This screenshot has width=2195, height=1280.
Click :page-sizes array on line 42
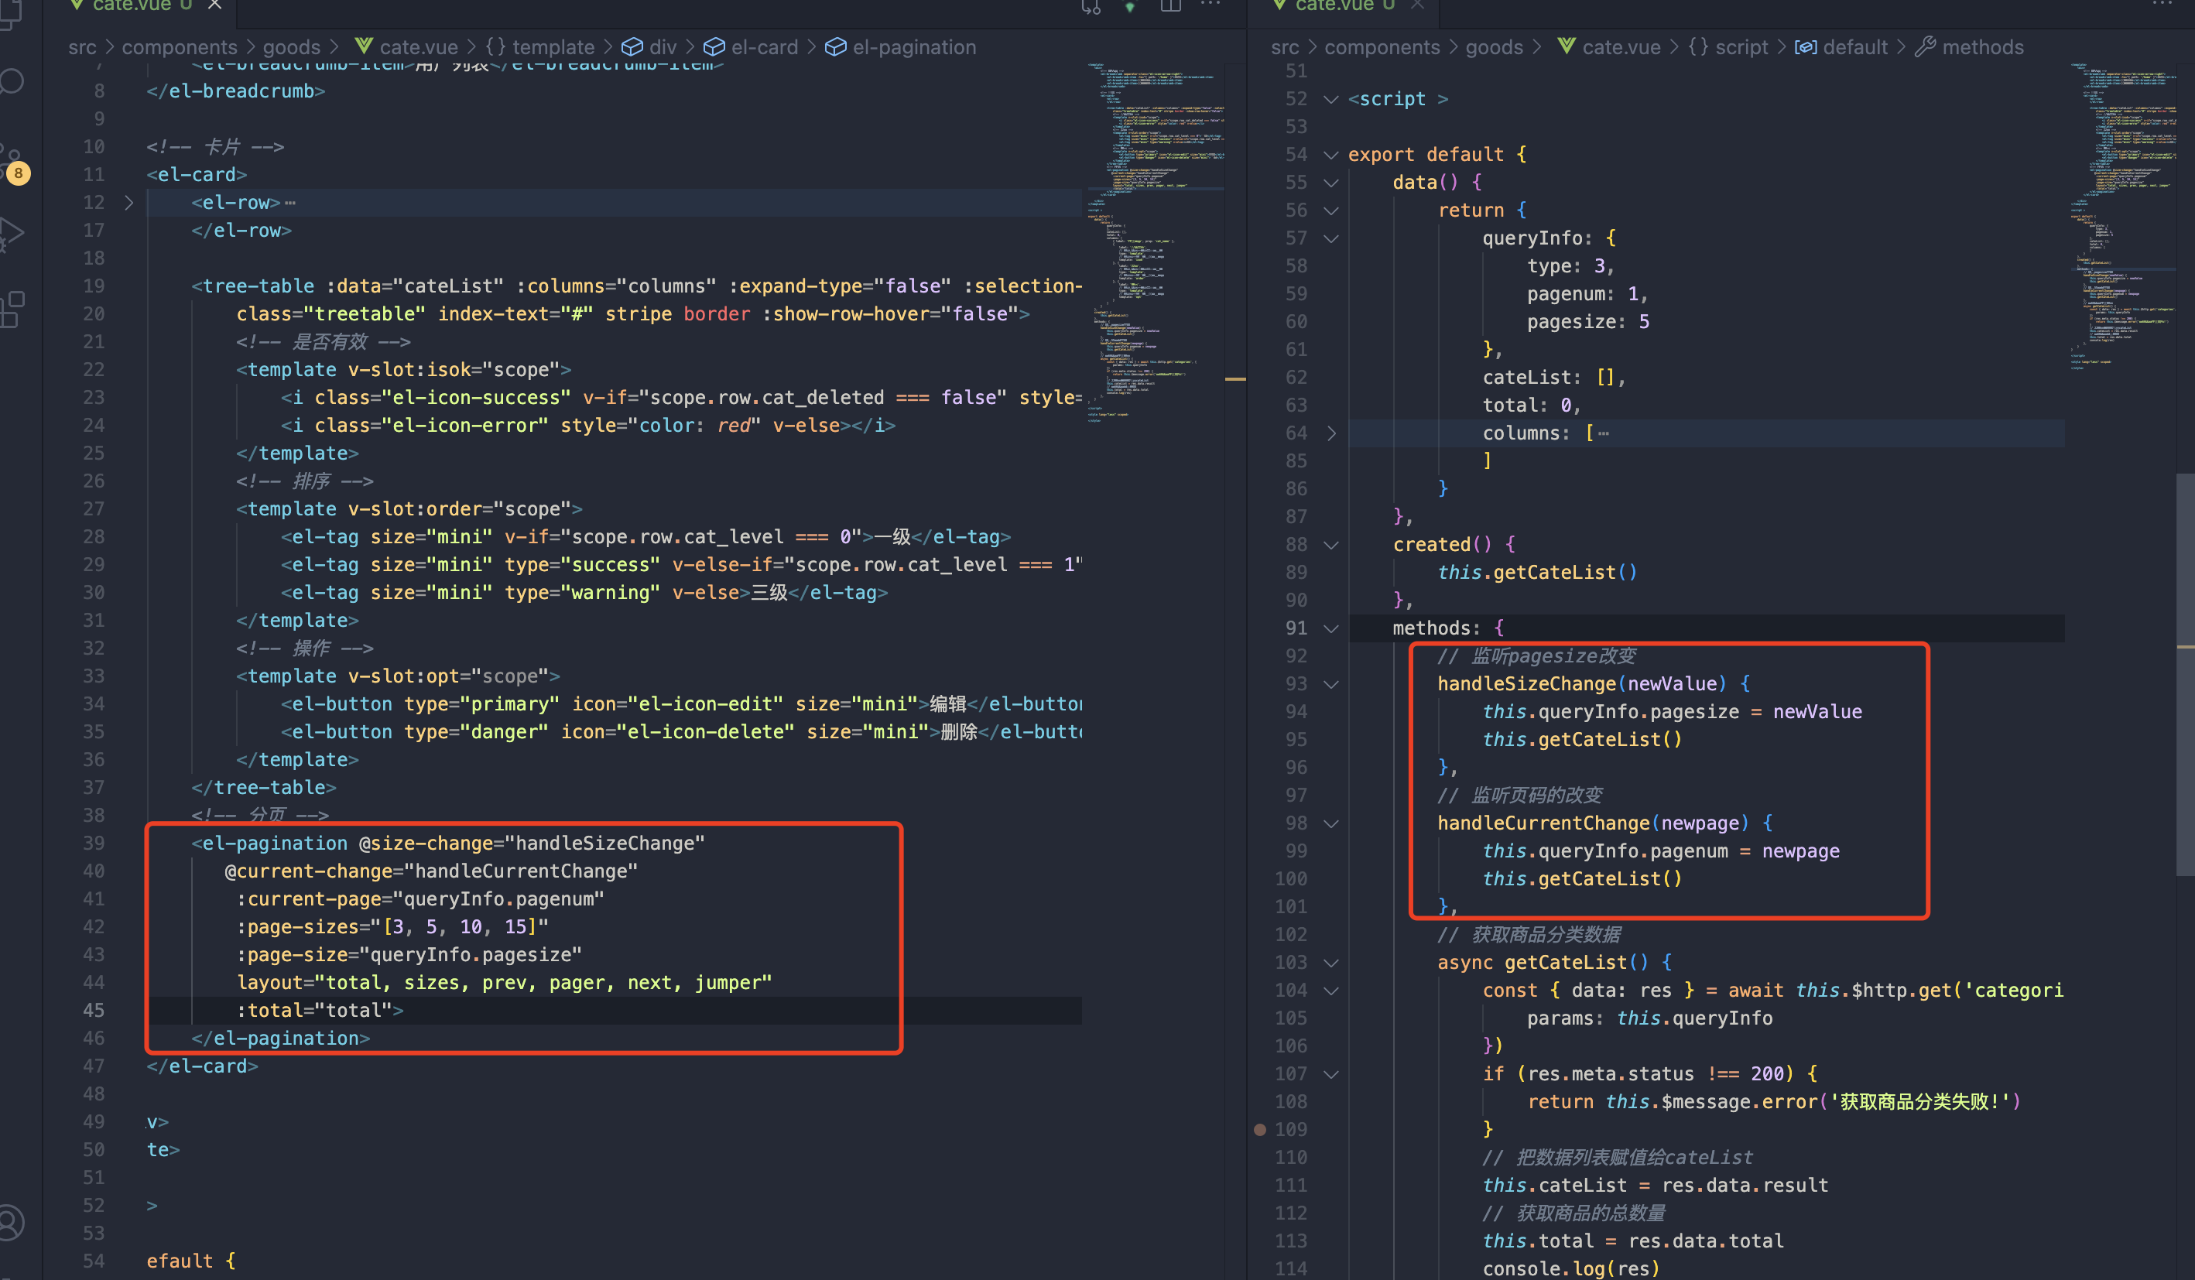393,926
